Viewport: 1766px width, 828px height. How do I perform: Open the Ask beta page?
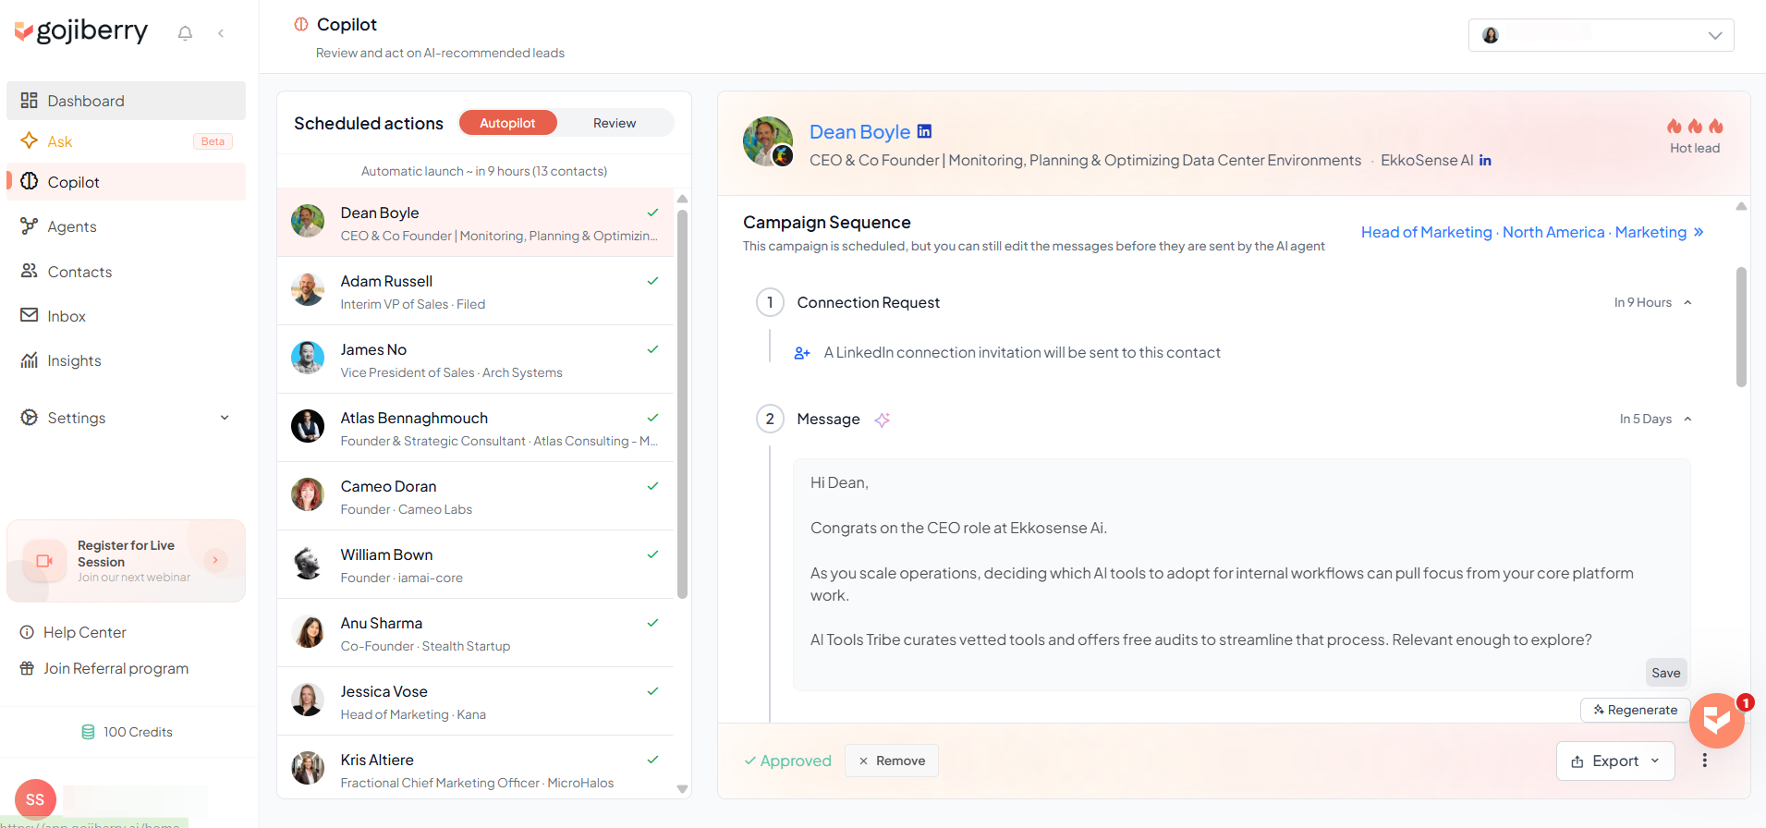click(x=126, y=141)
